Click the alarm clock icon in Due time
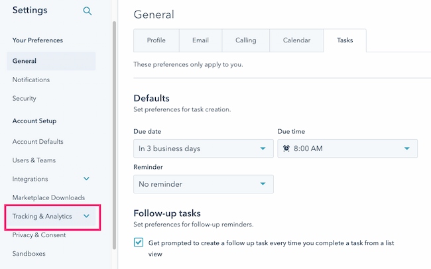This screenshot has width=431, height=269. point(286,148)
